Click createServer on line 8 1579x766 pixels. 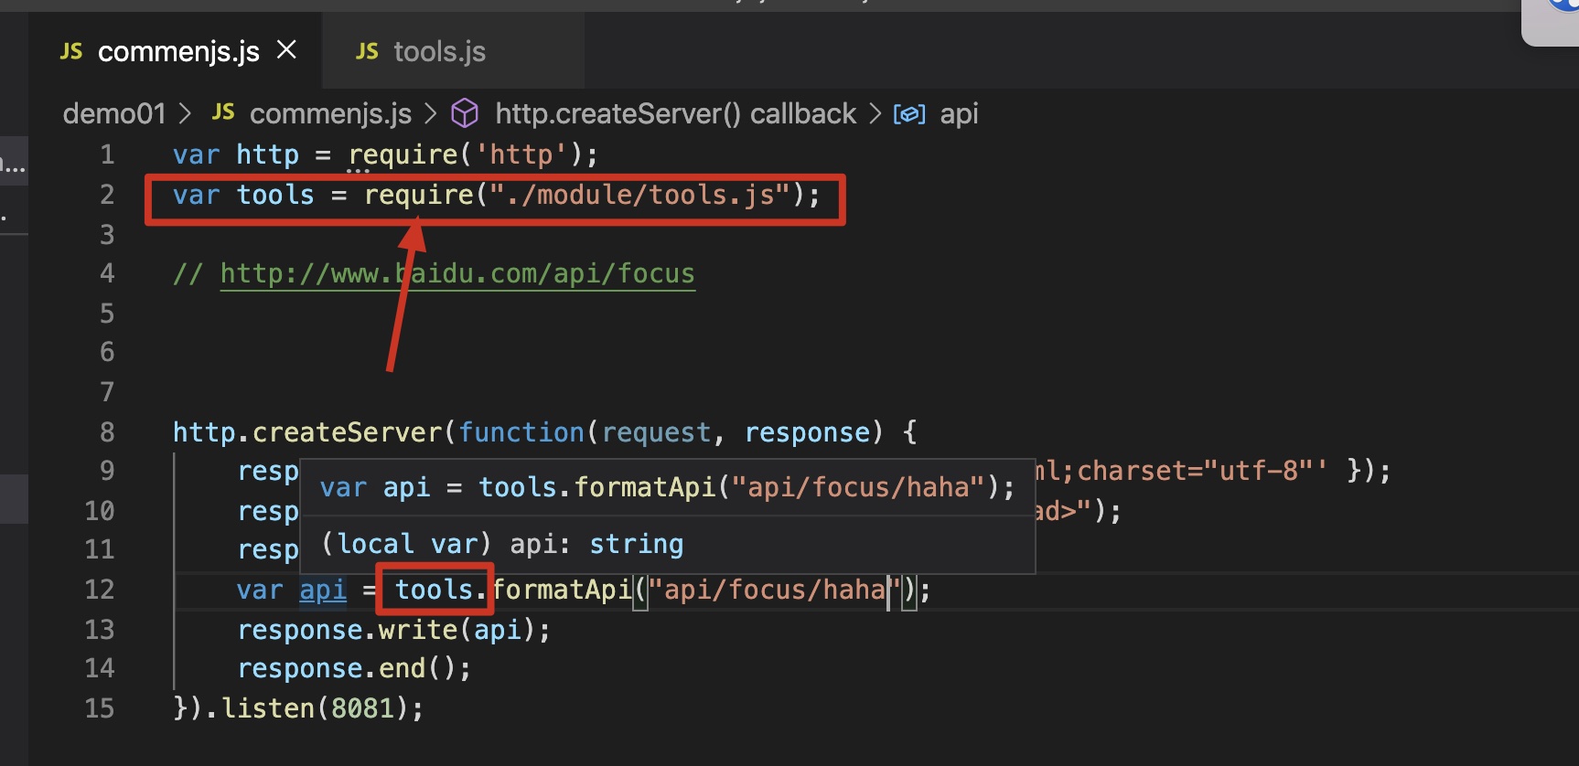coord(347,431)
